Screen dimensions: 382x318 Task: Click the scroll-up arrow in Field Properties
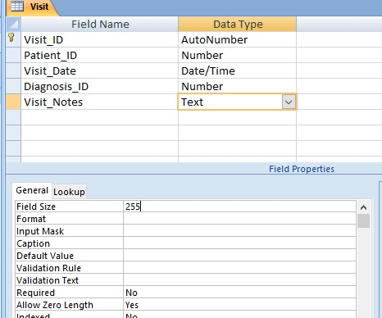363,207
